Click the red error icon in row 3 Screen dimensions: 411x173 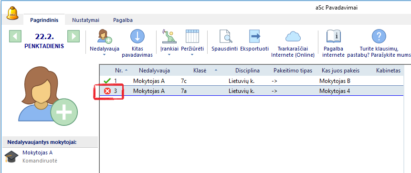click(107, 92)
